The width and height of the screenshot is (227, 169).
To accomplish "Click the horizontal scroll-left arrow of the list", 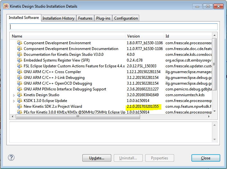I will click(13, 117).
